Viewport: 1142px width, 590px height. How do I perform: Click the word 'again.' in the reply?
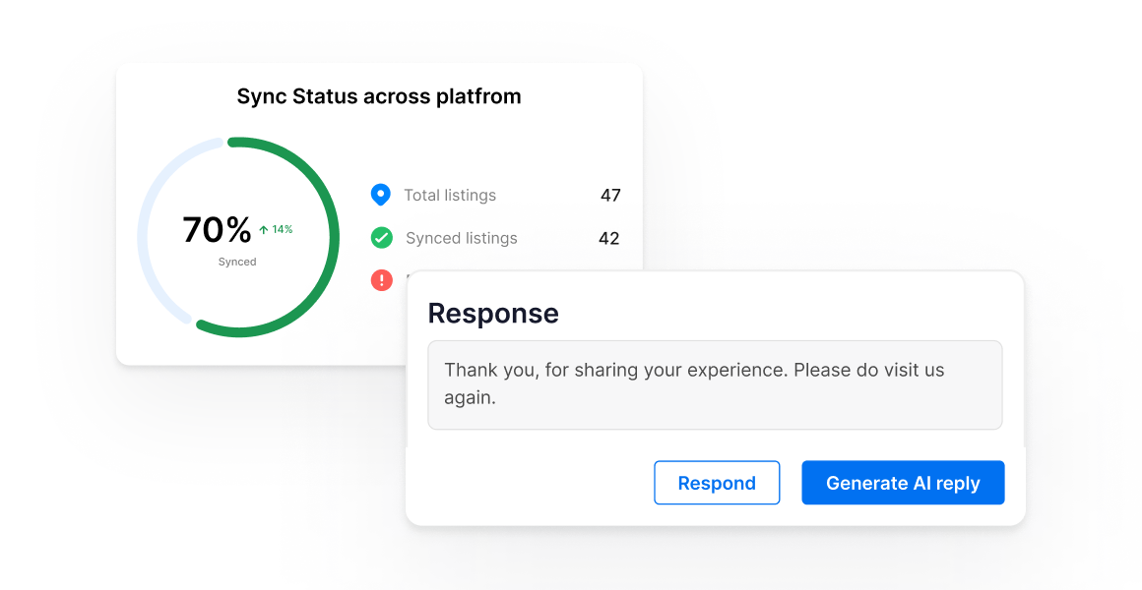pos(471,398)
